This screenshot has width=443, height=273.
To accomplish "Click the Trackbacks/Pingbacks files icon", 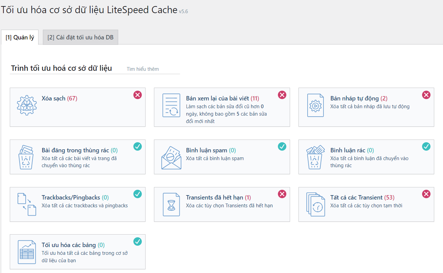I will click(27, 205).
